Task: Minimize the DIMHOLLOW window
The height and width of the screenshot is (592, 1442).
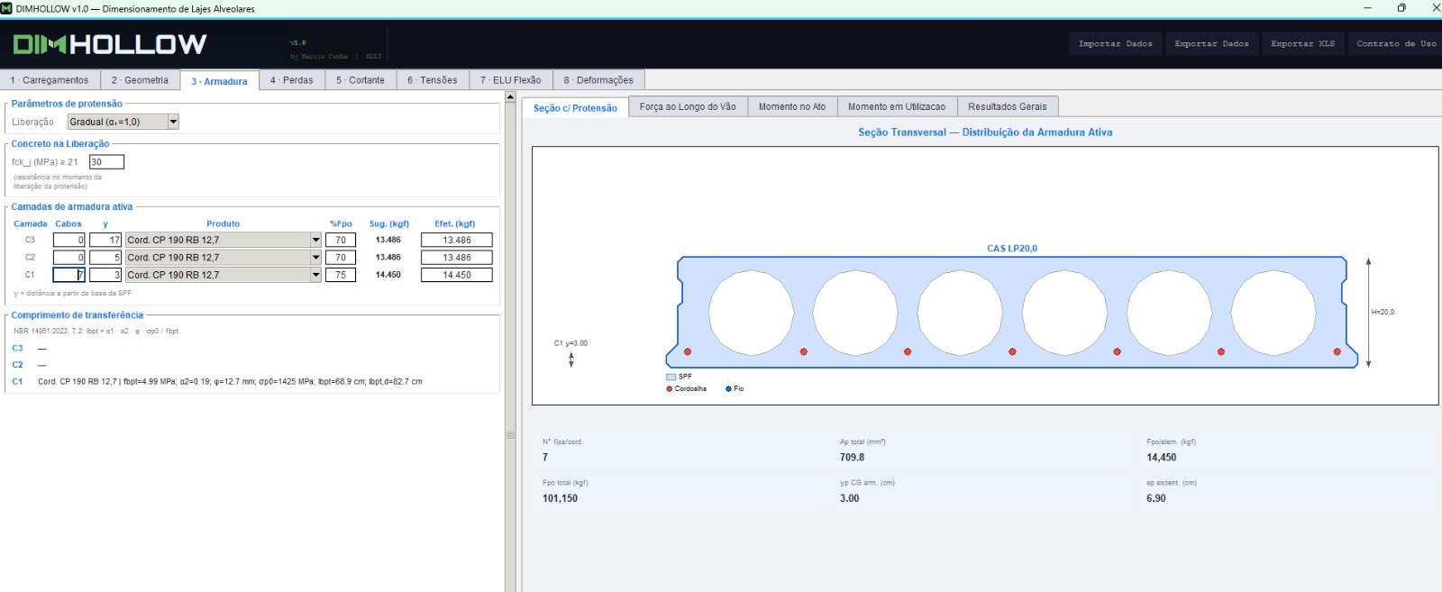Action: pyautogui.click(x=1367, y=8)
